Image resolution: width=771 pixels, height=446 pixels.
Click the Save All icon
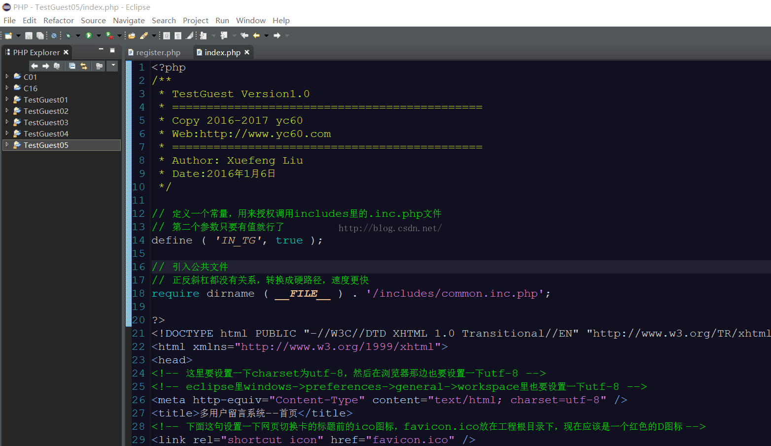click(40, 35)
